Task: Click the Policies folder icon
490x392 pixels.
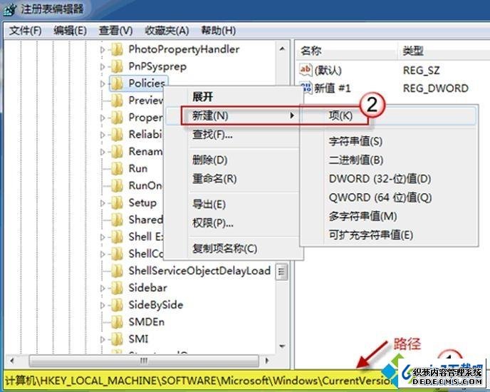Action: (117, 83)
